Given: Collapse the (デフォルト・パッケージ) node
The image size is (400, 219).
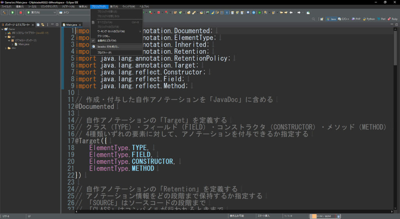Looking at the screenshot, I should [9, 40].
